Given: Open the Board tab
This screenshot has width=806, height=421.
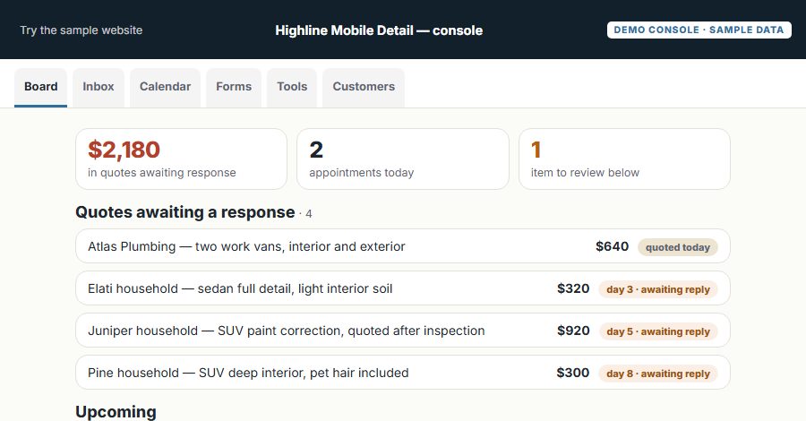Looking at the screenshot, I should pos(40,88).
